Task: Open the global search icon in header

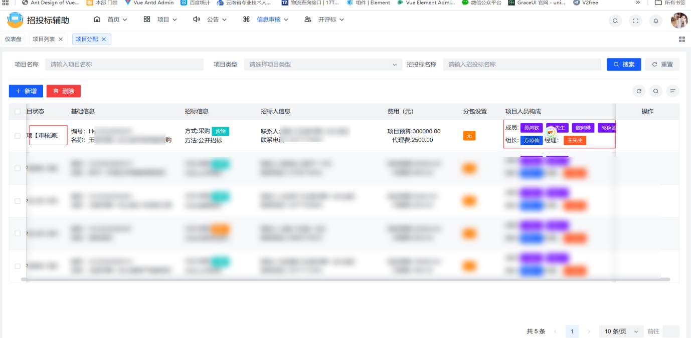Action: click(x=615, y=21)
